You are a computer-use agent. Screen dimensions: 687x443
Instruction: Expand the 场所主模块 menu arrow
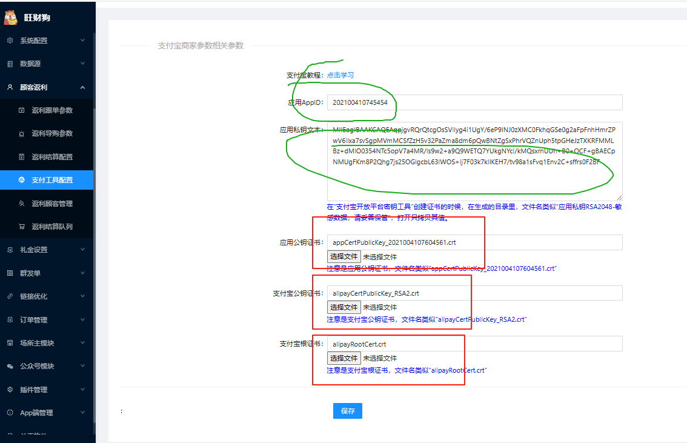pyautogui.click(x=82, y=343)
